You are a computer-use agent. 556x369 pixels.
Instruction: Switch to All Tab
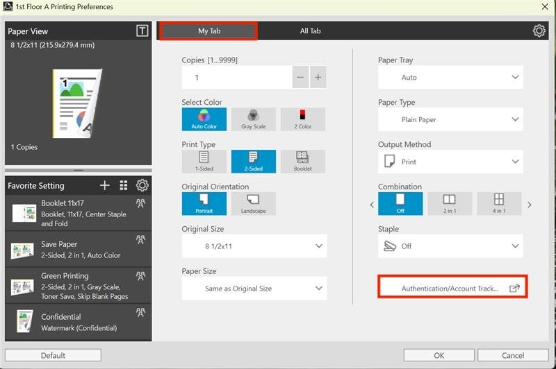[310, 31]
